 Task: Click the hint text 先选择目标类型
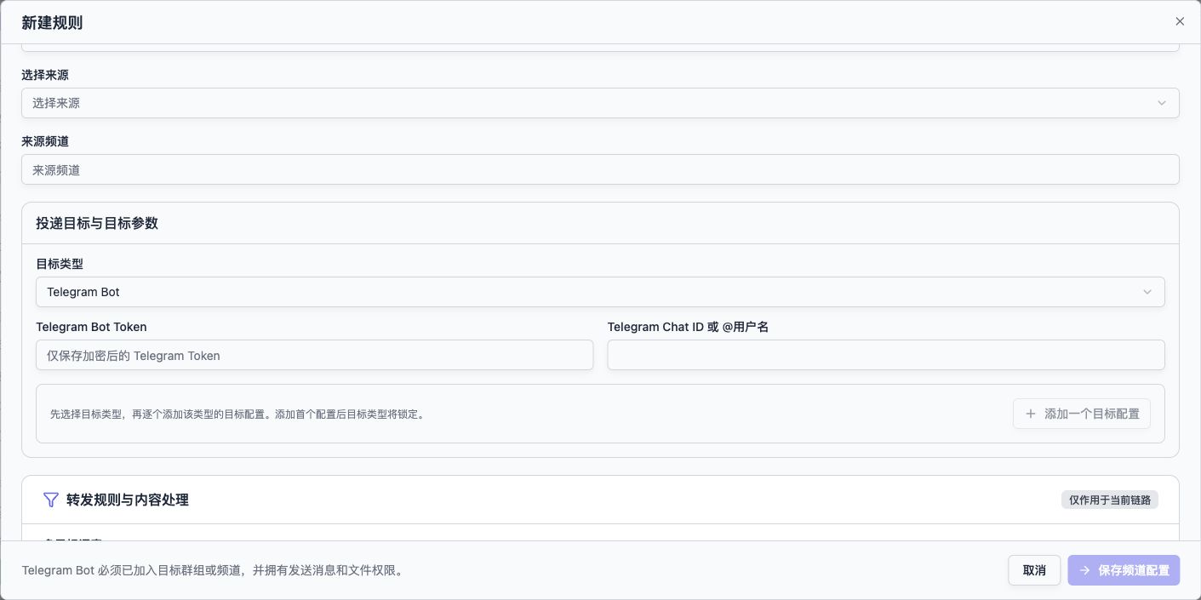point(237,414)
